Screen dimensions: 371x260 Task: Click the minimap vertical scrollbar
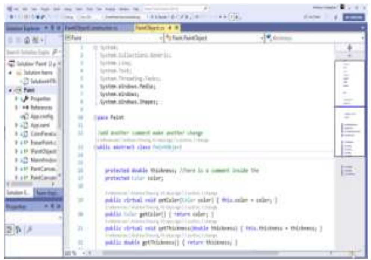349,108
